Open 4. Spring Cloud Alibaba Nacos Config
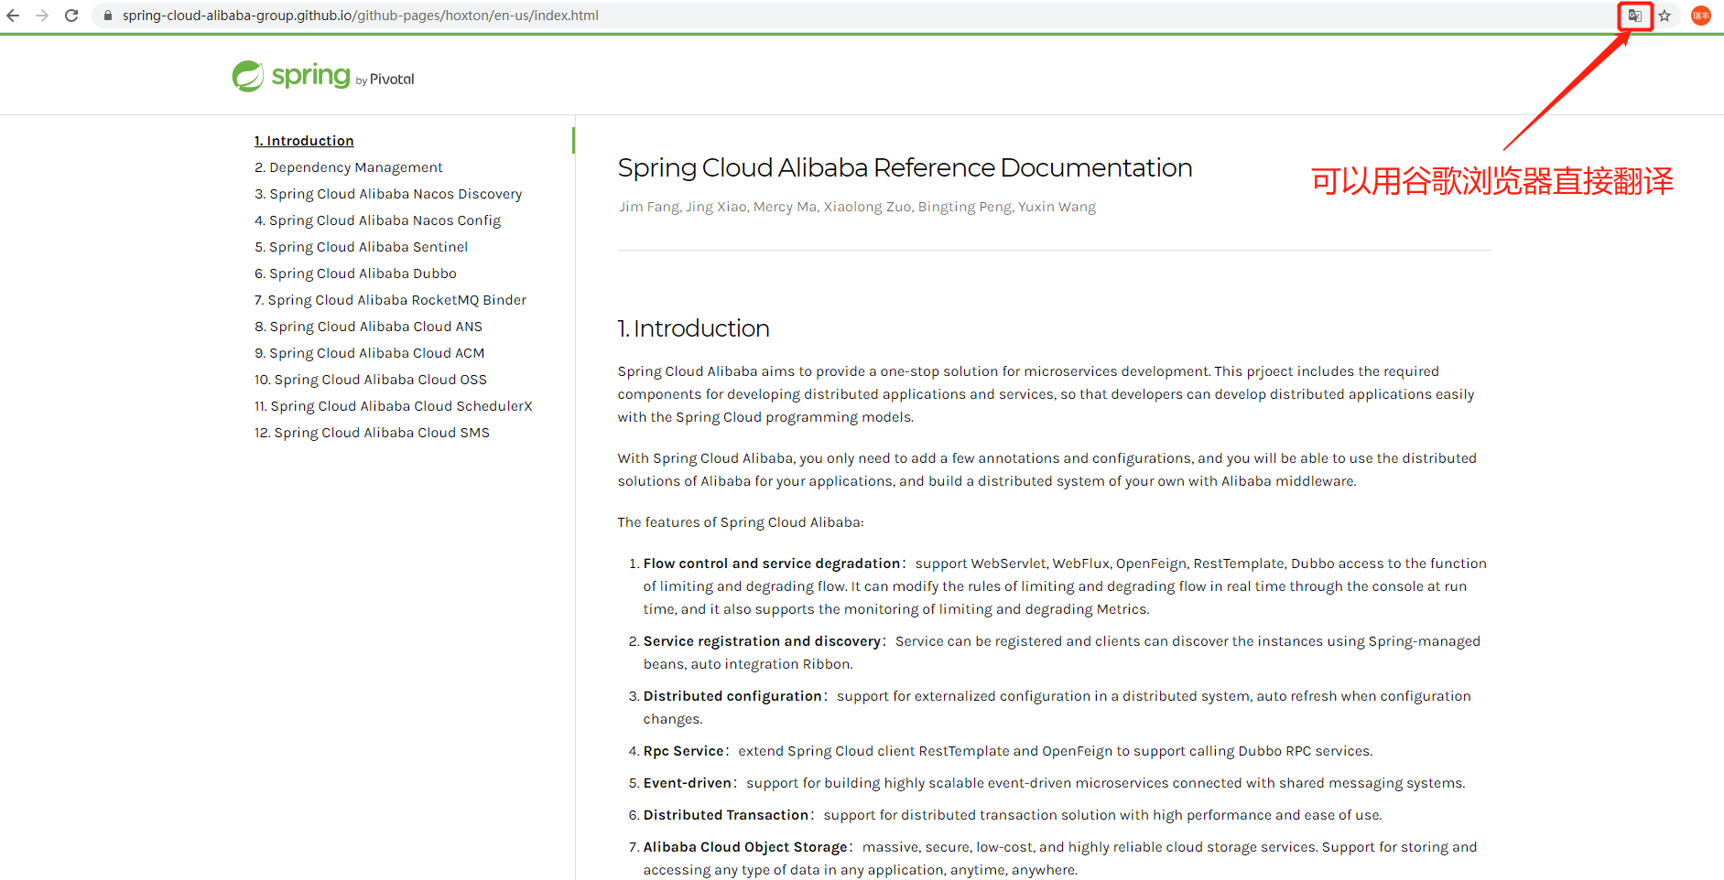Image resolution: width=1724 pixels, height=880 pixels. 377,220
